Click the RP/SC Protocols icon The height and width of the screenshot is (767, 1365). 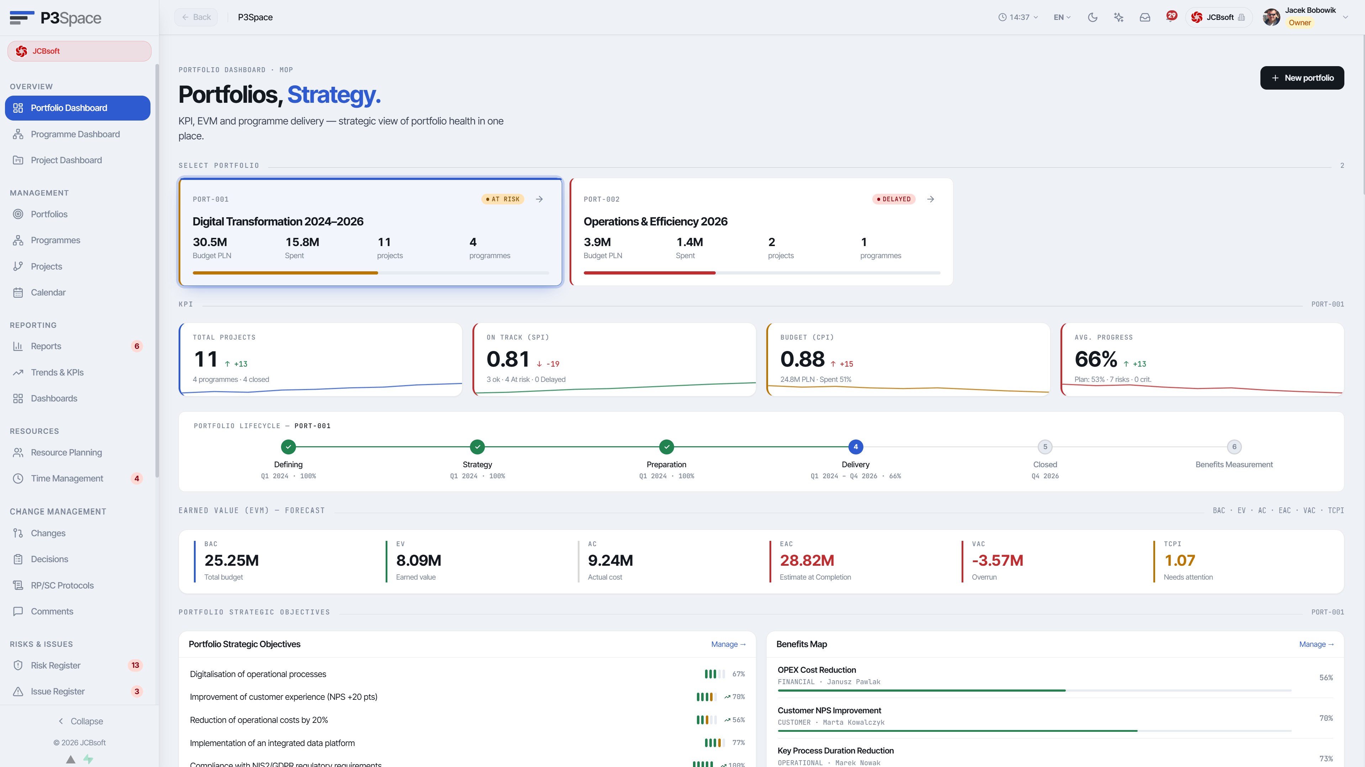pyautogui.click(x=18, y=585)
